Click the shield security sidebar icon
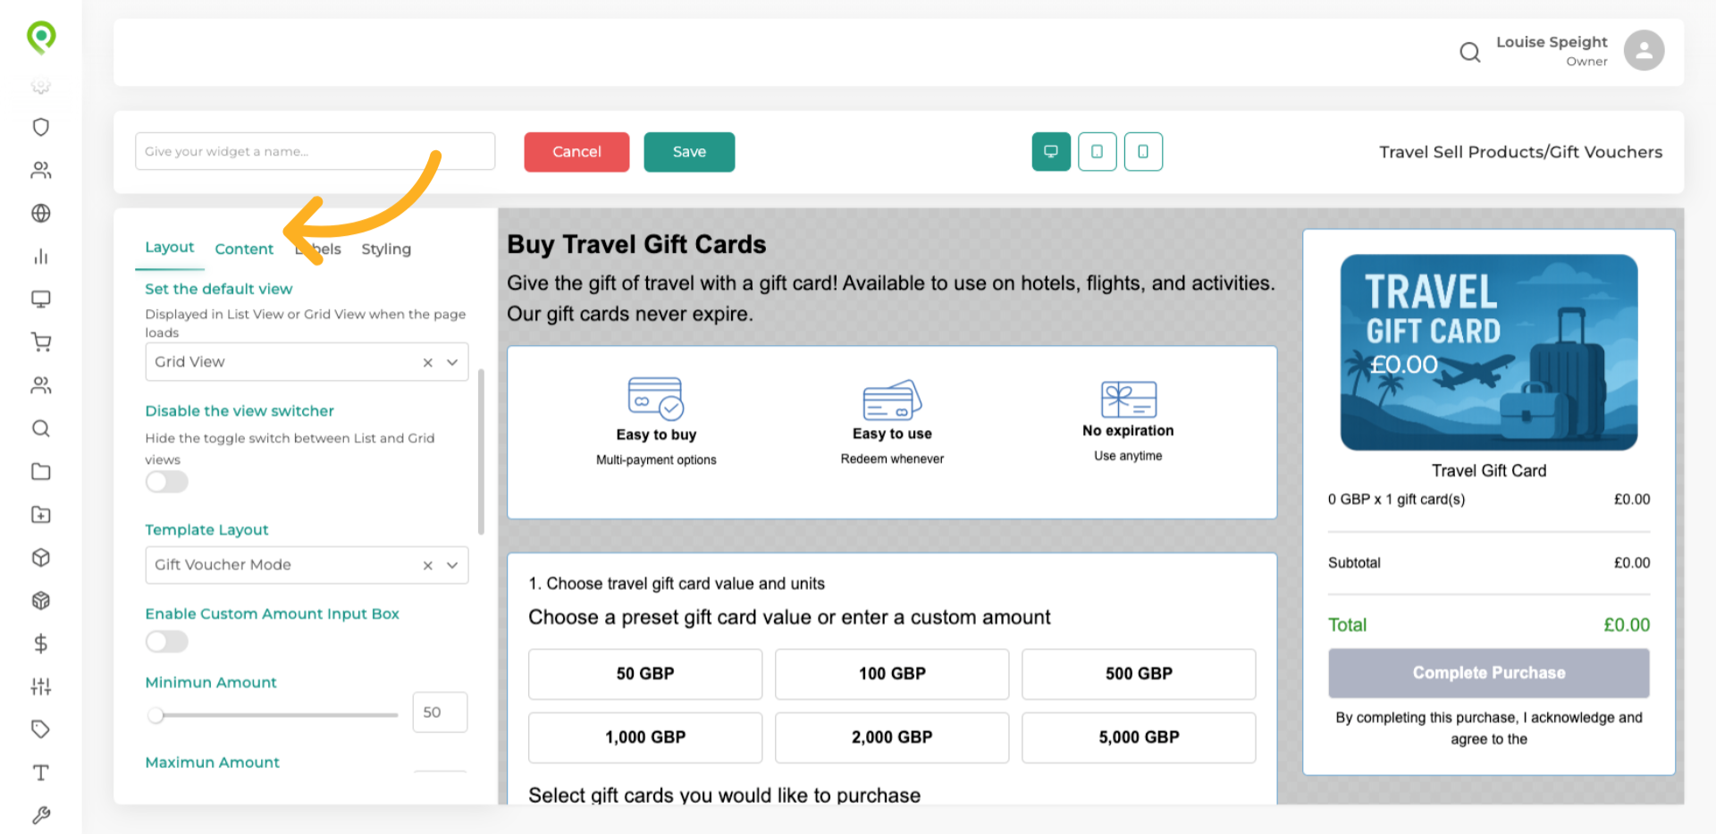This screenshot has width=1716, height=834. pos(40,127)
